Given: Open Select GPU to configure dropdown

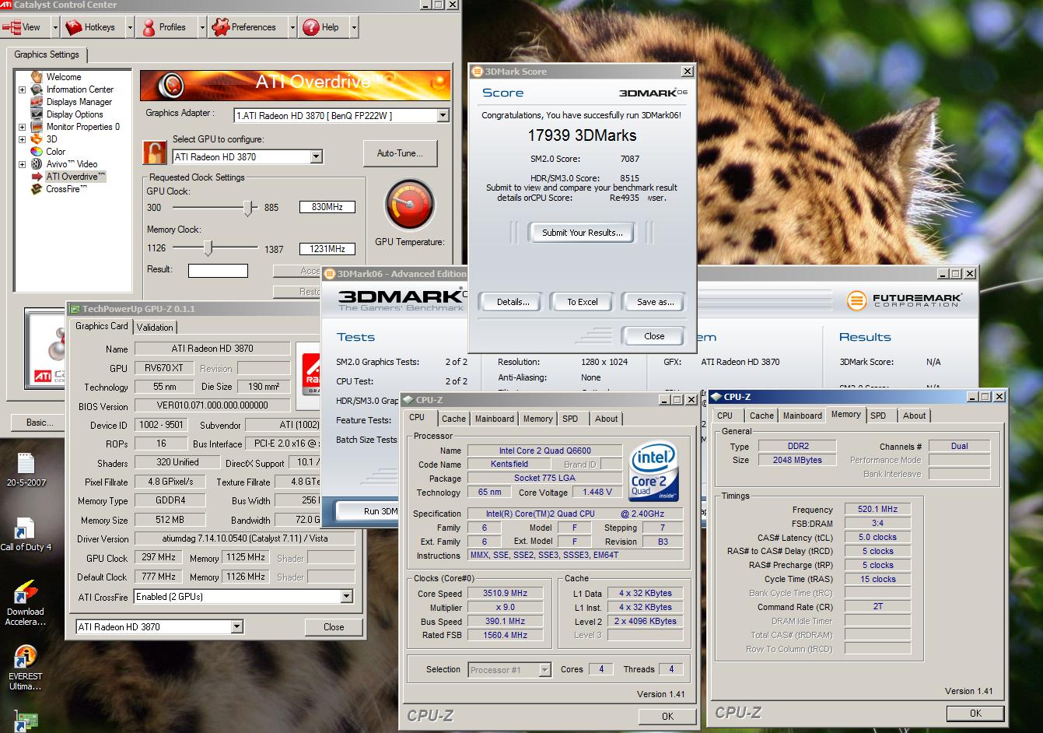Looking at the screenshot, I should 316,156.
